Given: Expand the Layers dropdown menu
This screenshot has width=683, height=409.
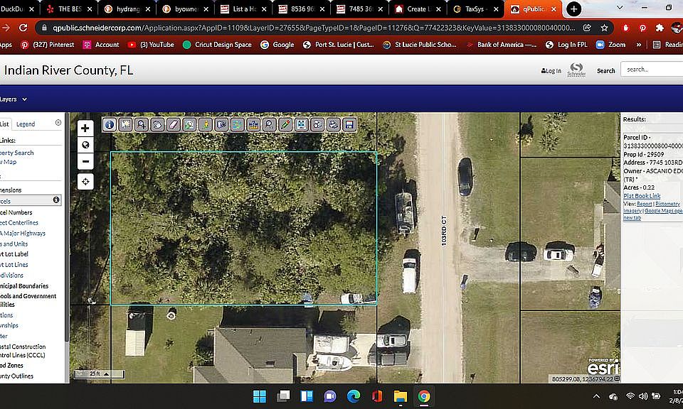Looking at the screenshot, I should click(13, 99).
